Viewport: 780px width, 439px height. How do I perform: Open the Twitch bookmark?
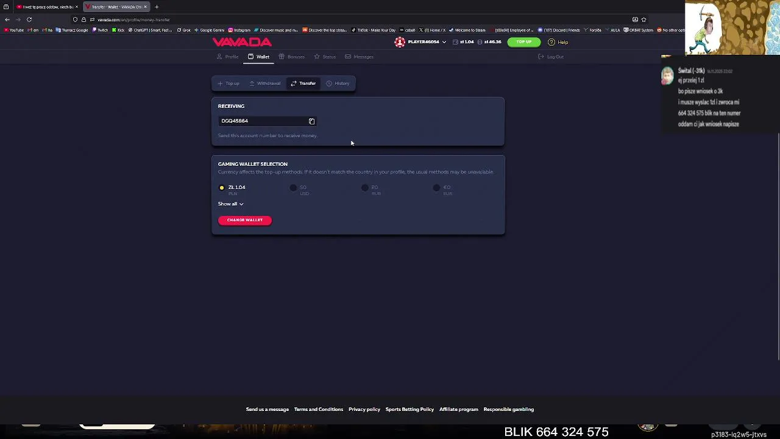tap(100, 30)
